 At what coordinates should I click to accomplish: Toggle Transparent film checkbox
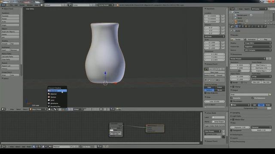232,130
